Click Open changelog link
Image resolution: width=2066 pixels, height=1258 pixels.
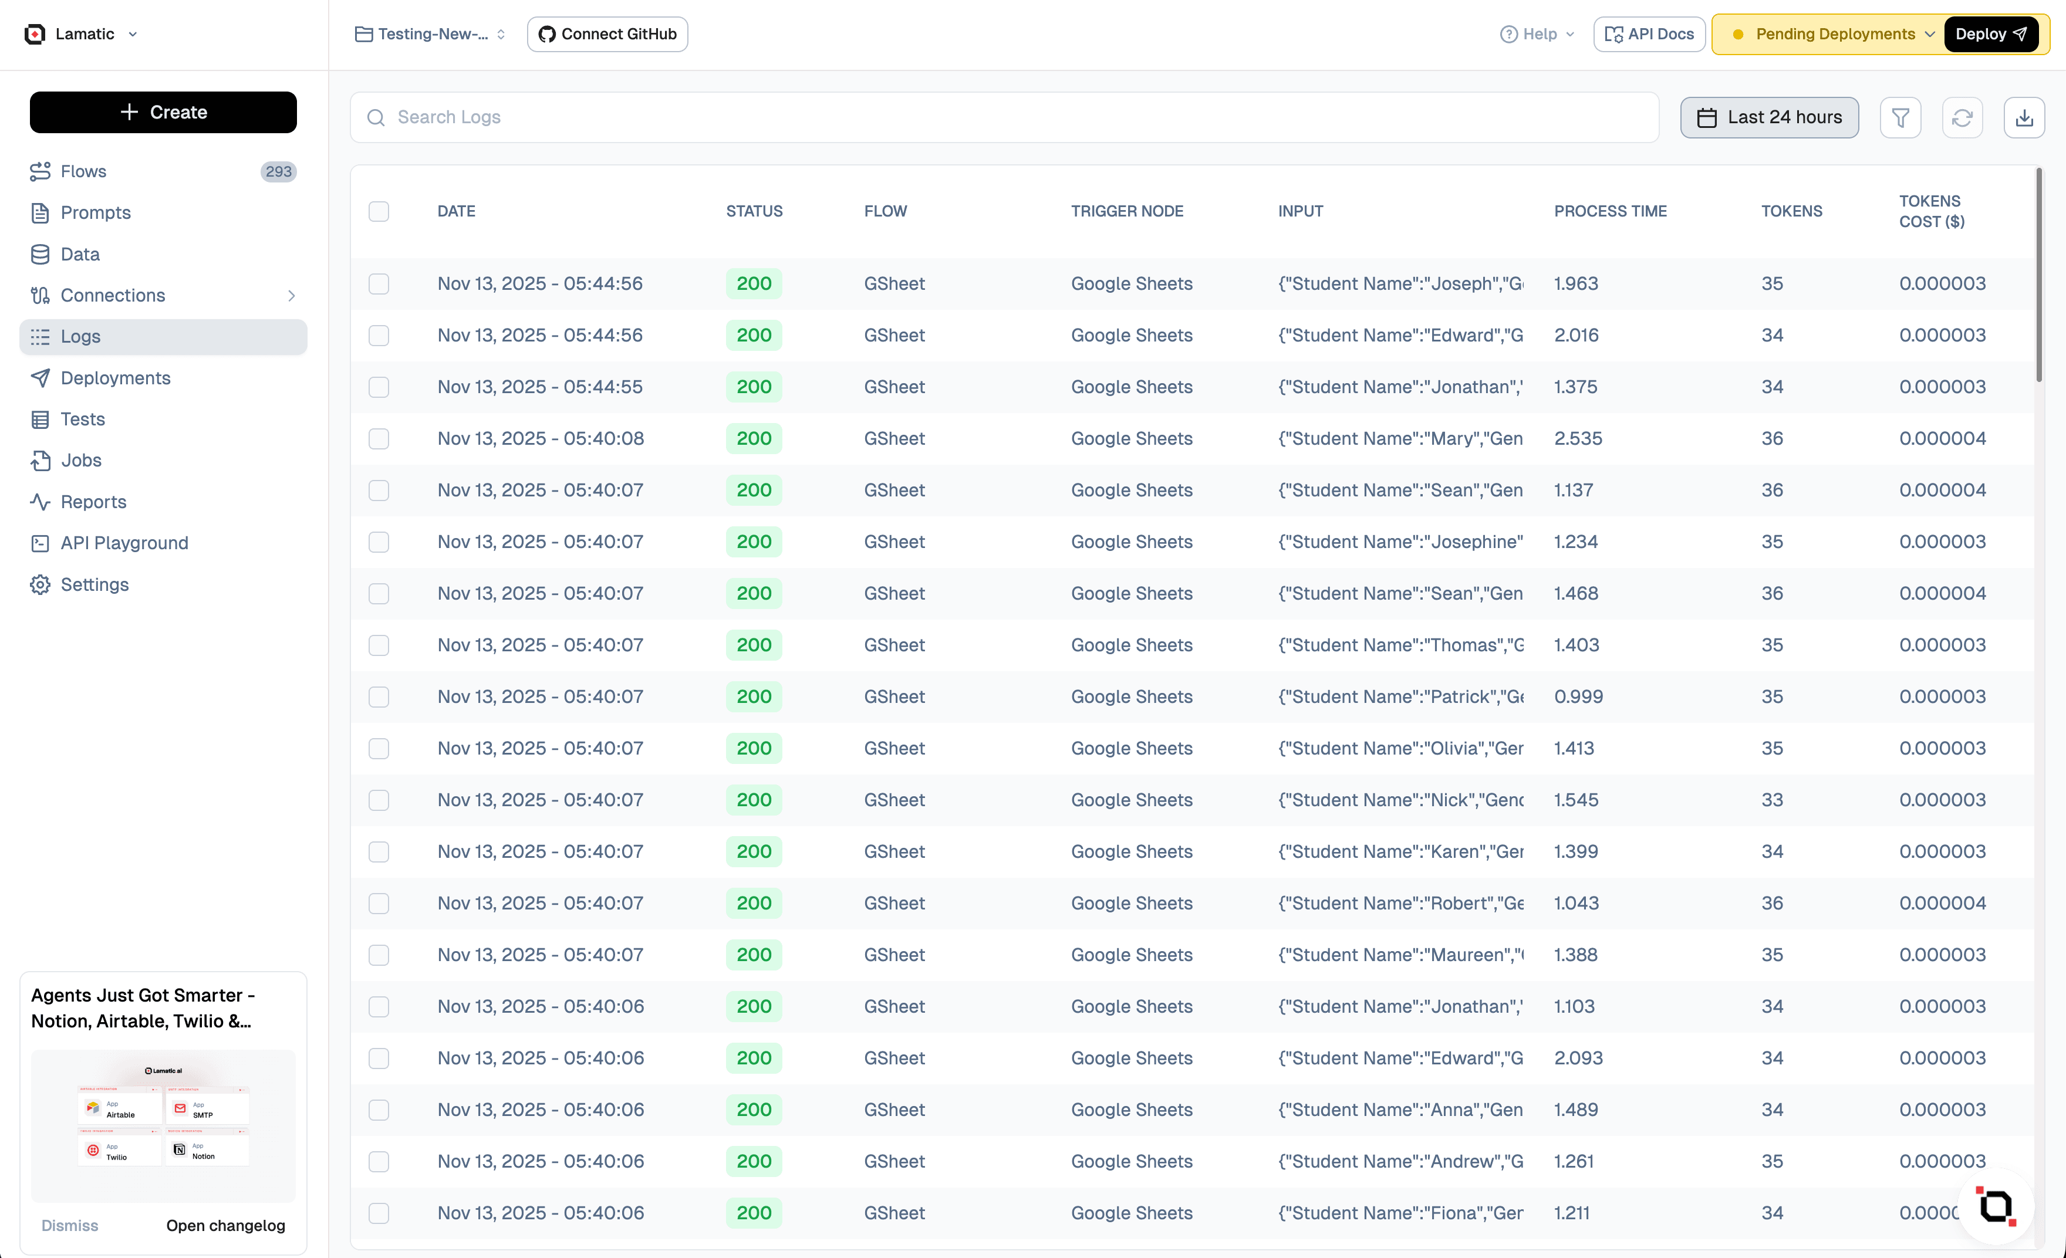click(225, 1225)
